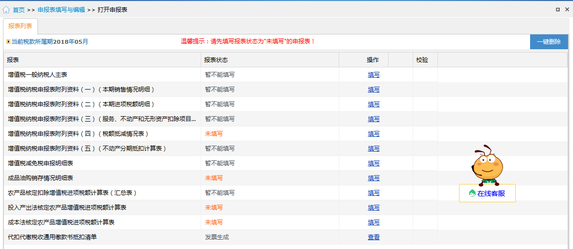
Task: Click the home icon in breadcrumb
Action: pos(6,10)
